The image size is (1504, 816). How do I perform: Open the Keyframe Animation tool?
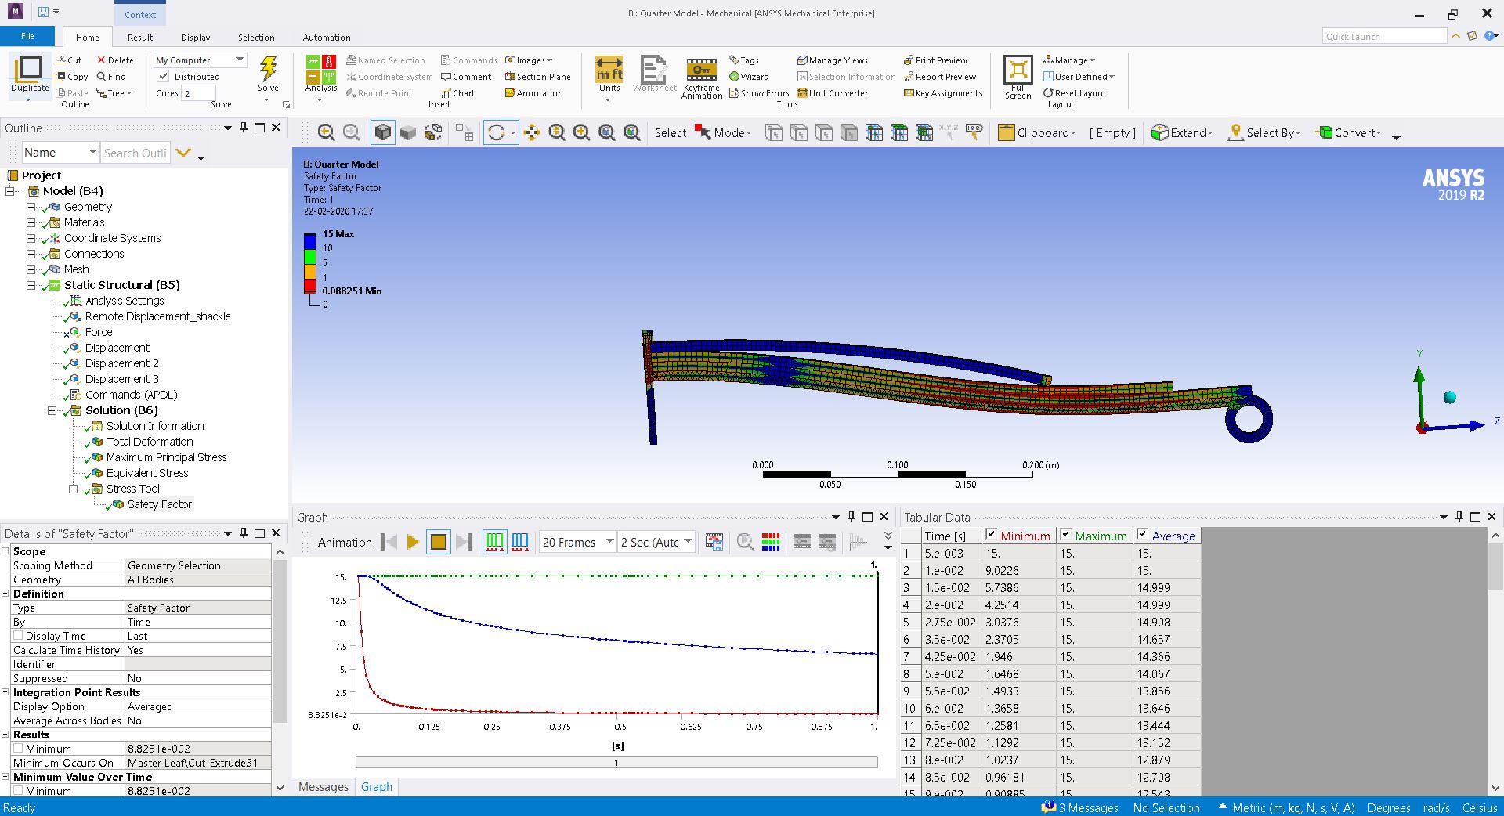pos(701,77)
